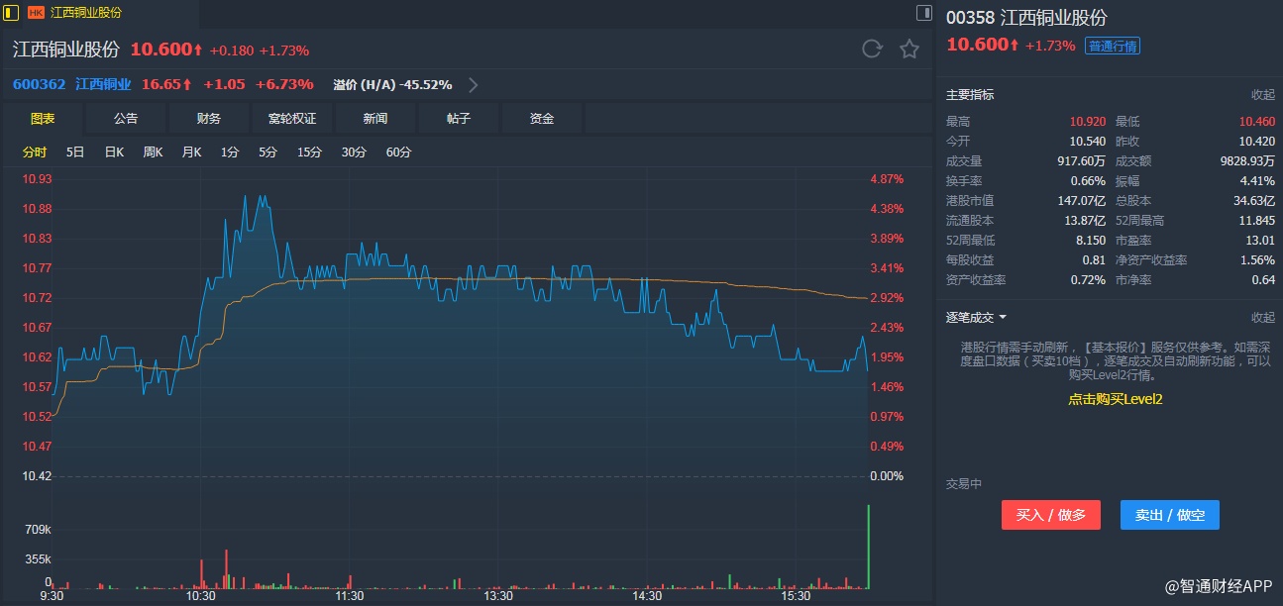1283x606 pixels.
Task: Open the 资金 tab
Action: pyautogui.click(x=542, y=118)
